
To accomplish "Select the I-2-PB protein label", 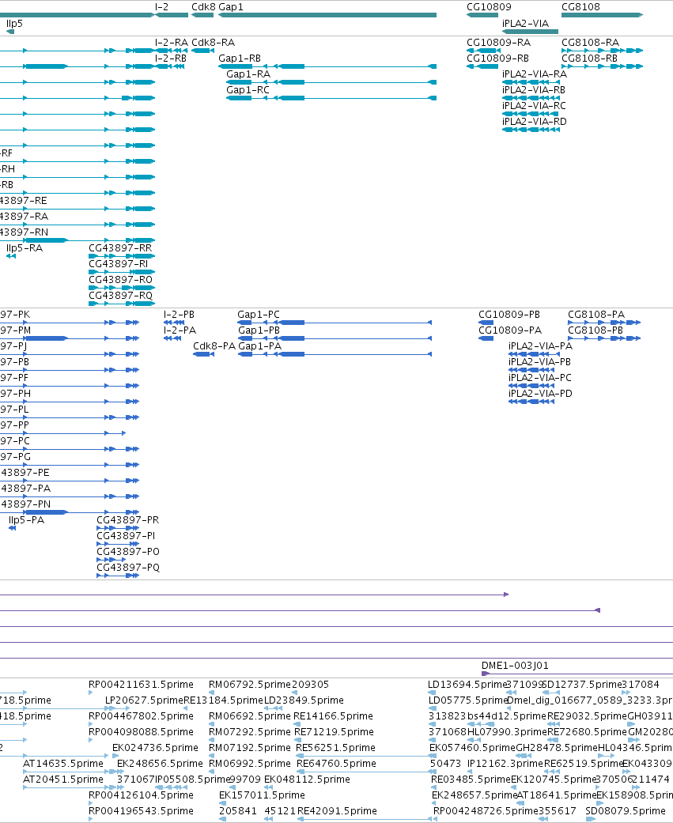I will pos(179,315).
